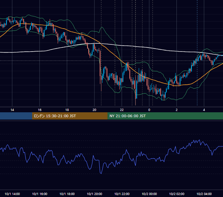This screenshot has height=197, width=223.
Task: Click the 10/1 16:00 indicator axis label
Action: pyautogui.click(x=40, y=194)
